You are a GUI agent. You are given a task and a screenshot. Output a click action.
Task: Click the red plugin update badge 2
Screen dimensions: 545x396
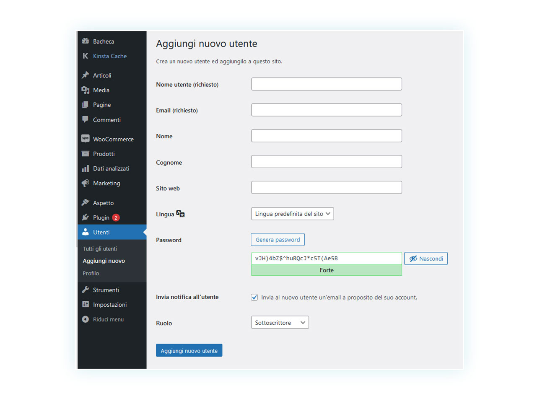coord(116,217)
